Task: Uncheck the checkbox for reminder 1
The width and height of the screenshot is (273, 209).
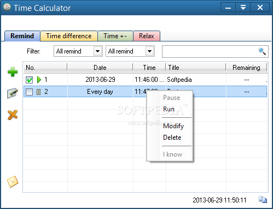Action: 30,80
